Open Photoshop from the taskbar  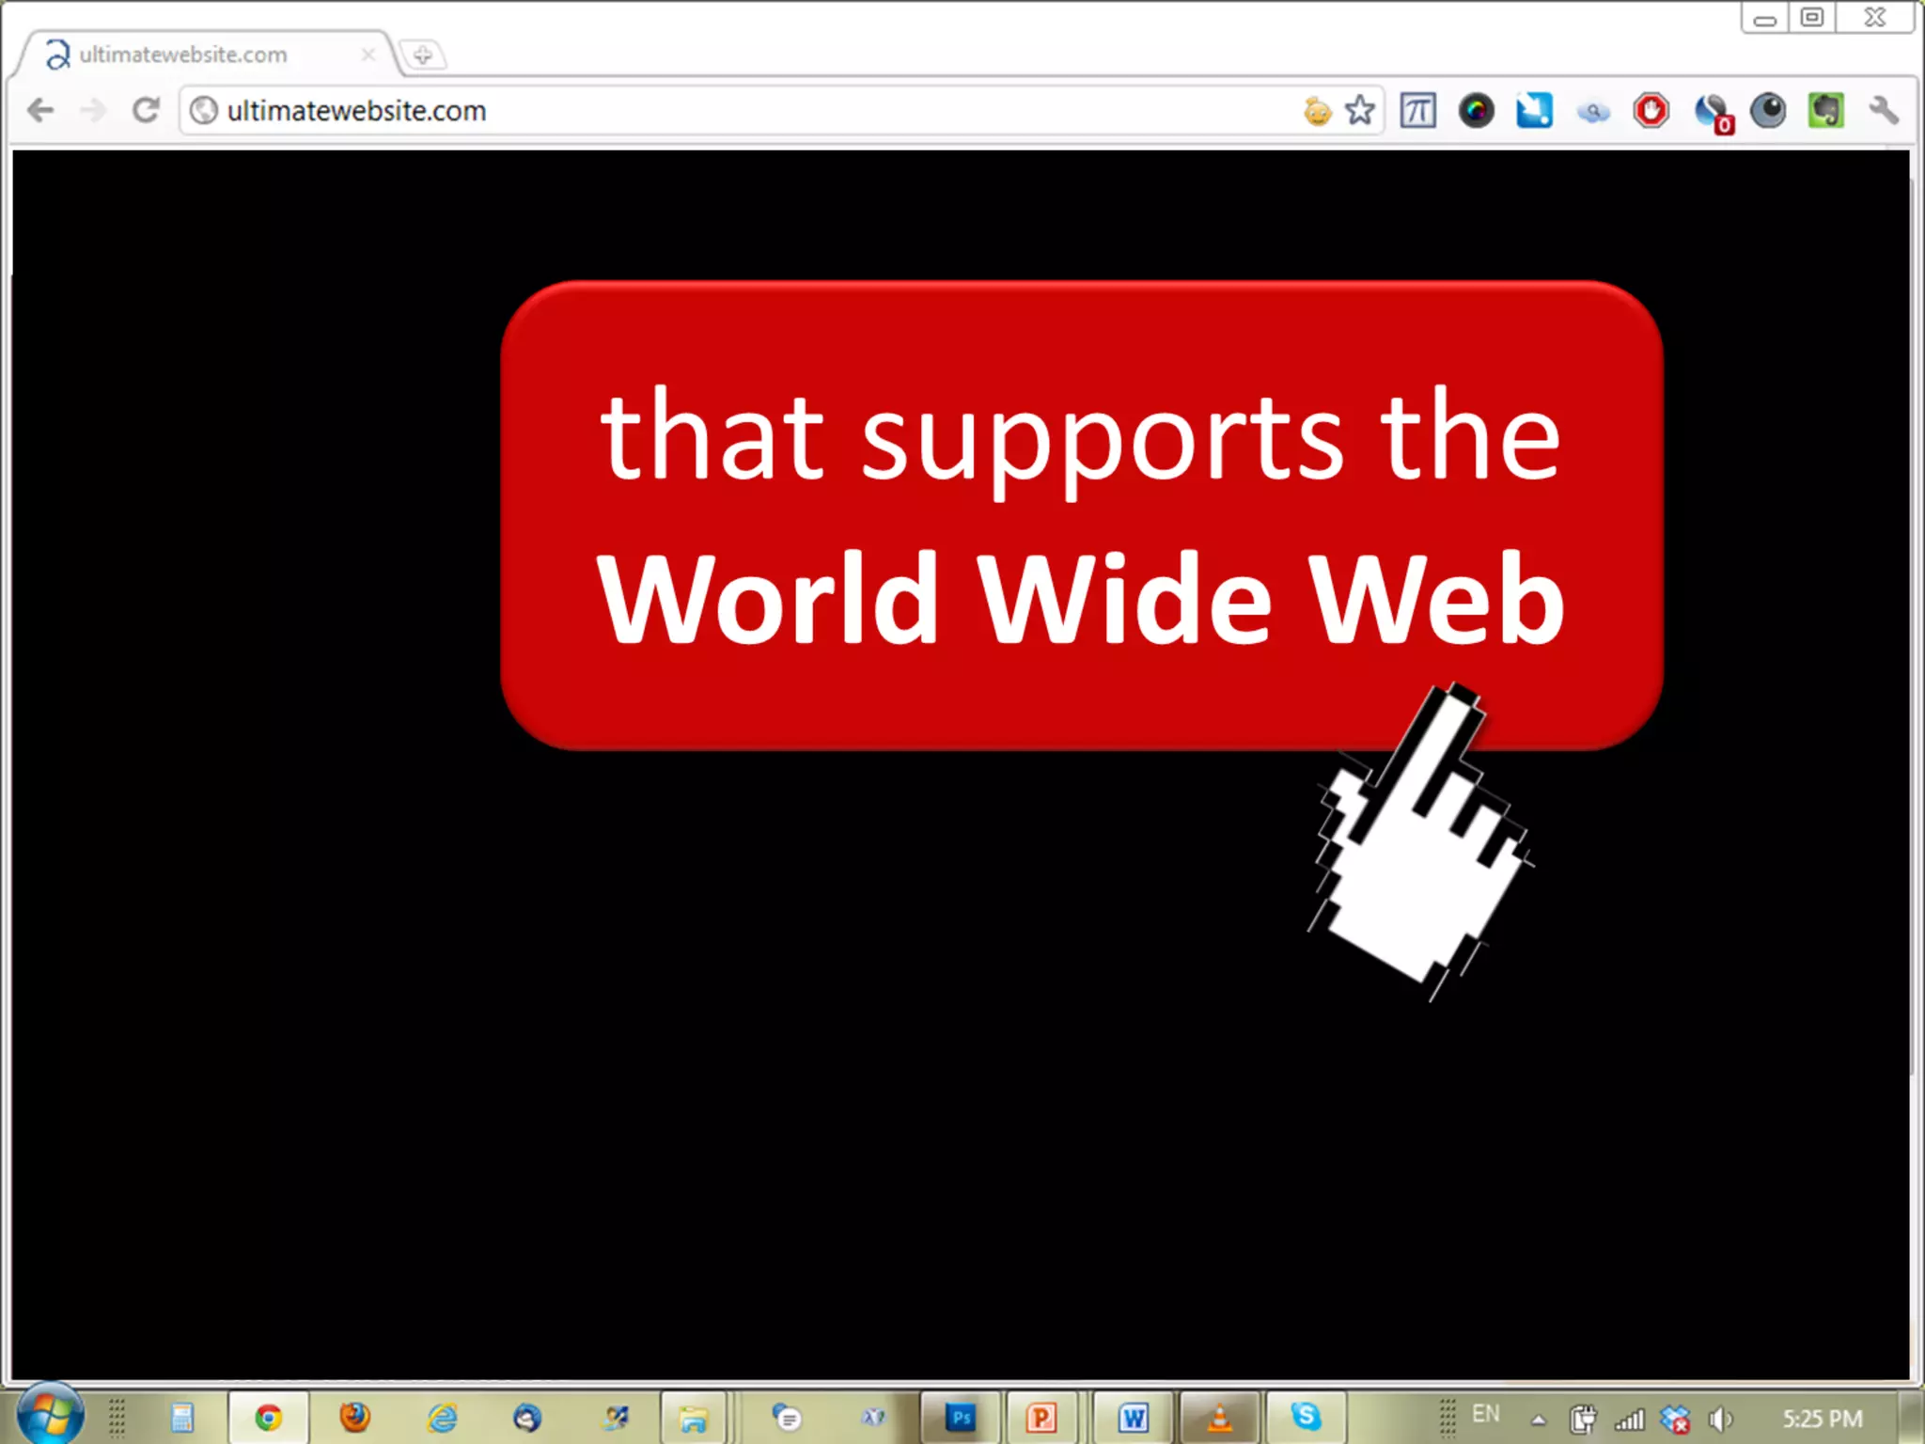[961, 1417]
